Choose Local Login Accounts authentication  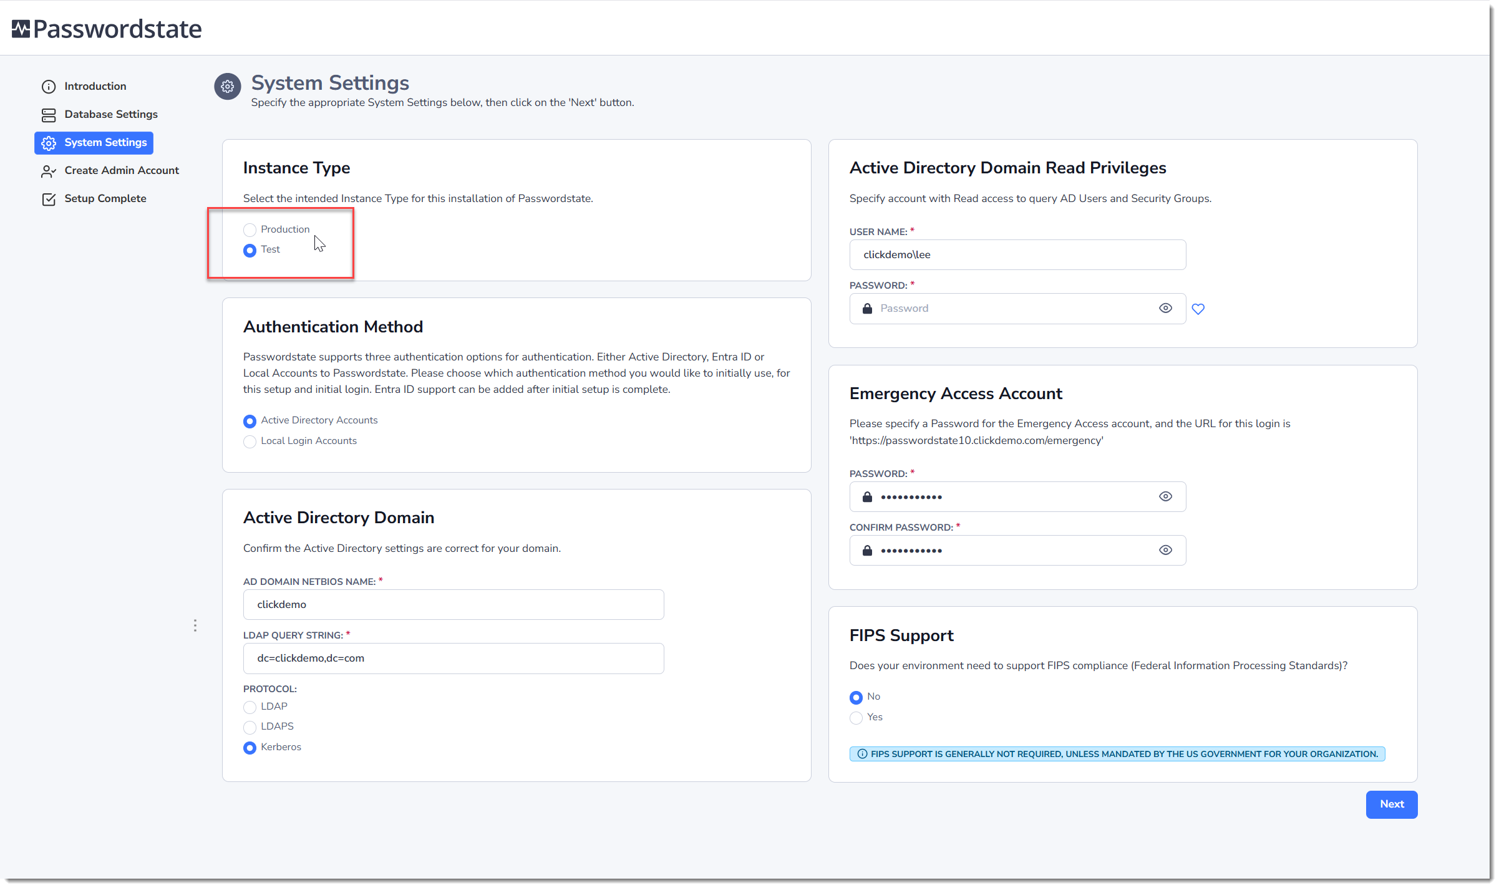coord(250,442)
